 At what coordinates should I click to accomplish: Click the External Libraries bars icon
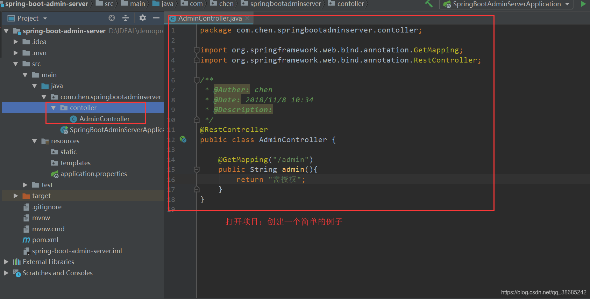point(17,262)
